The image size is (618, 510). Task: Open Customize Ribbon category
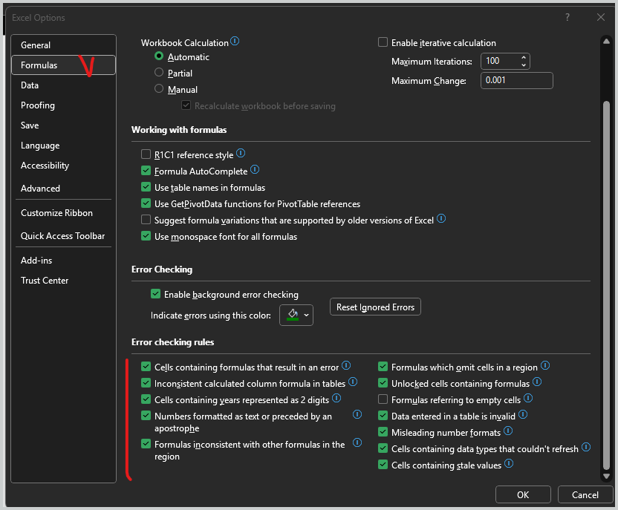tap(63, 212)
